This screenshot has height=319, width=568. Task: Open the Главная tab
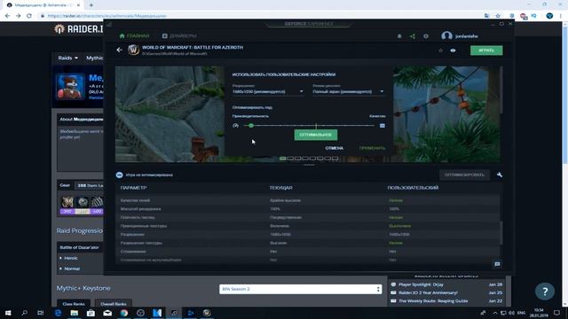tap(134, 35)
